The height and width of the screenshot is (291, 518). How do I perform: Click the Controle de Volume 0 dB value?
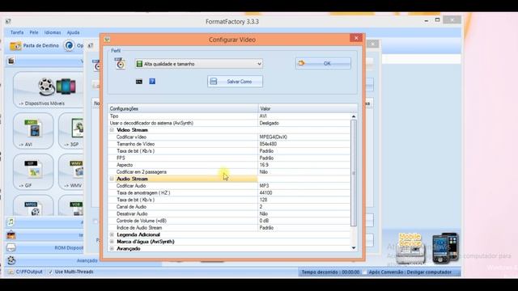(264, 221)
